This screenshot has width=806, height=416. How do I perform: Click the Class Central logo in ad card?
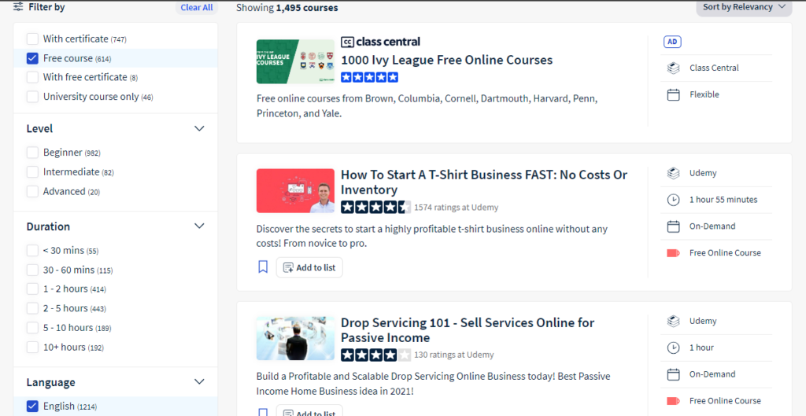[380, 42]
